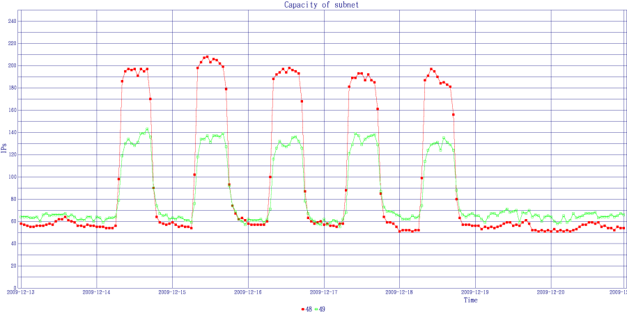Click the top of the fourth green peak
This screenshot has width=627, height=313.
[x=355, y=134]
